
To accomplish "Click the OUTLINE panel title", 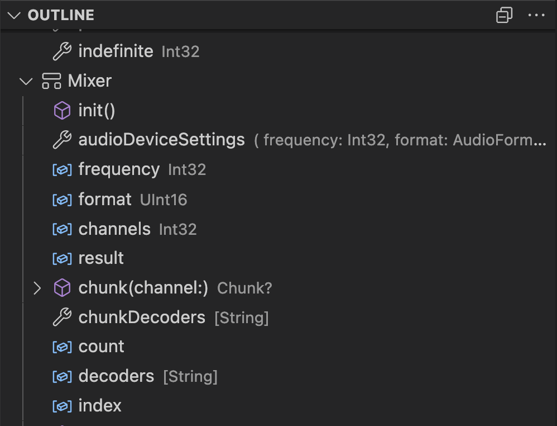I will tap(61, 15).
